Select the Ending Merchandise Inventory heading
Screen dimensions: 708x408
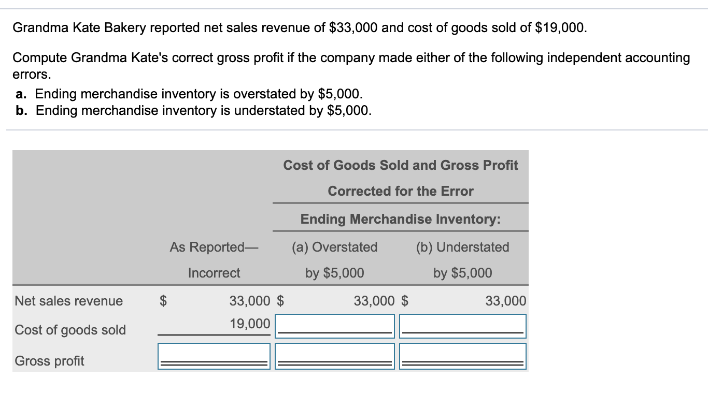click(400, 219)
